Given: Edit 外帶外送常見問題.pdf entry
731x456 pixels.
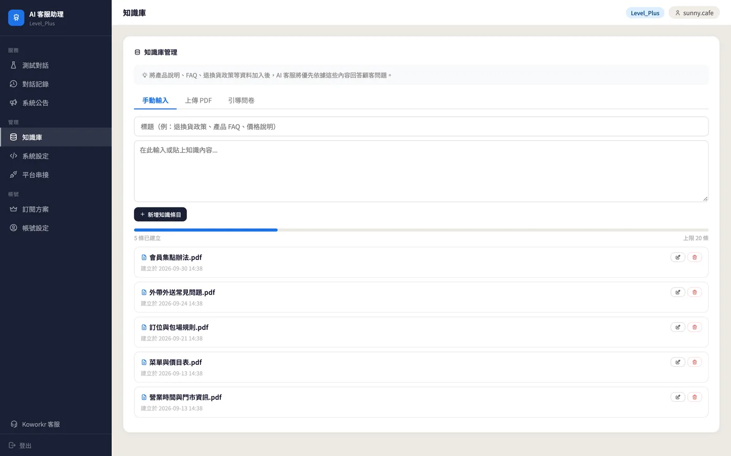Looking at the screenshot, I should (x=678, y=292).
